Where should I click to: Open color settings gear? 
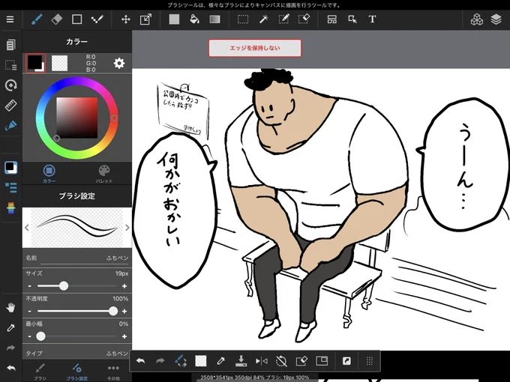pos(119,63)
